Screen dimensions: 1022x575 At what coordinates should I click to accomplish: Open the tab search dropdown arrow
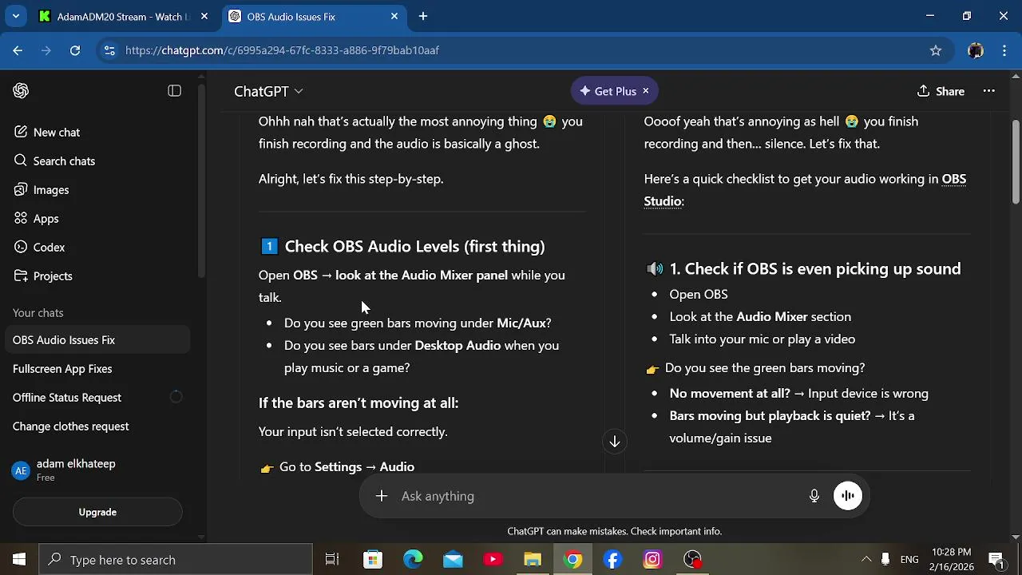coord(15,16)
